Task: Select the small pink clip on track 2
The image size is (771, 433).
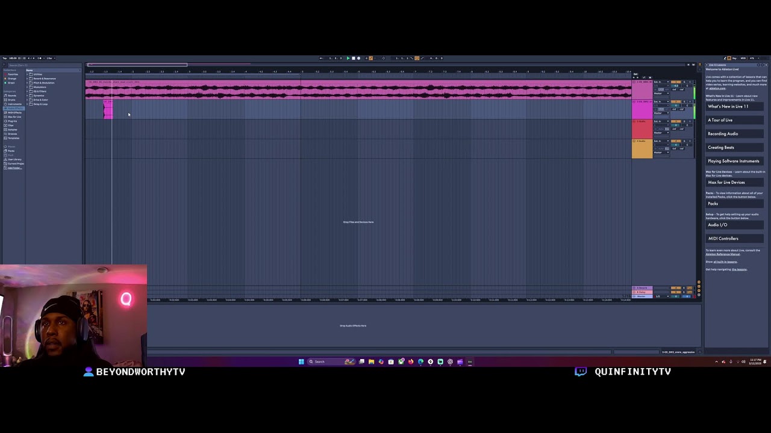Action: click(107, 110)
